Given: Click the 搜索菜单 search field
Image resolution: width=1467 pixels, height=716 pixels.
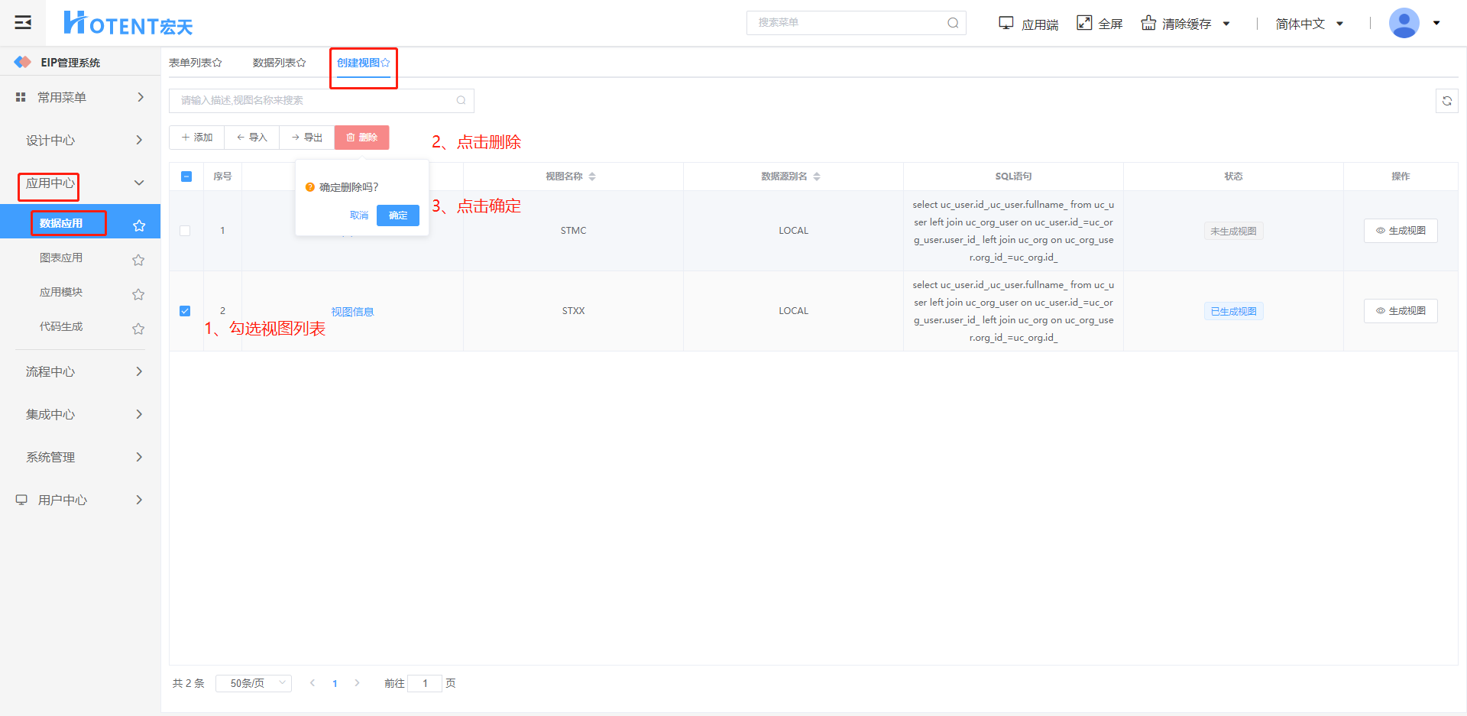Looking at the screenshot, I should [856, 23].
